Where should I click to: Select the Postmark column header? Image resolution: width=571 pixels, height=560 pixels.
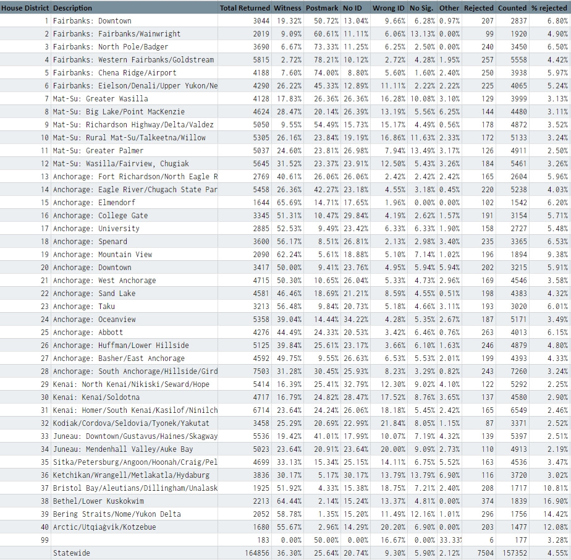pos(322,8)
